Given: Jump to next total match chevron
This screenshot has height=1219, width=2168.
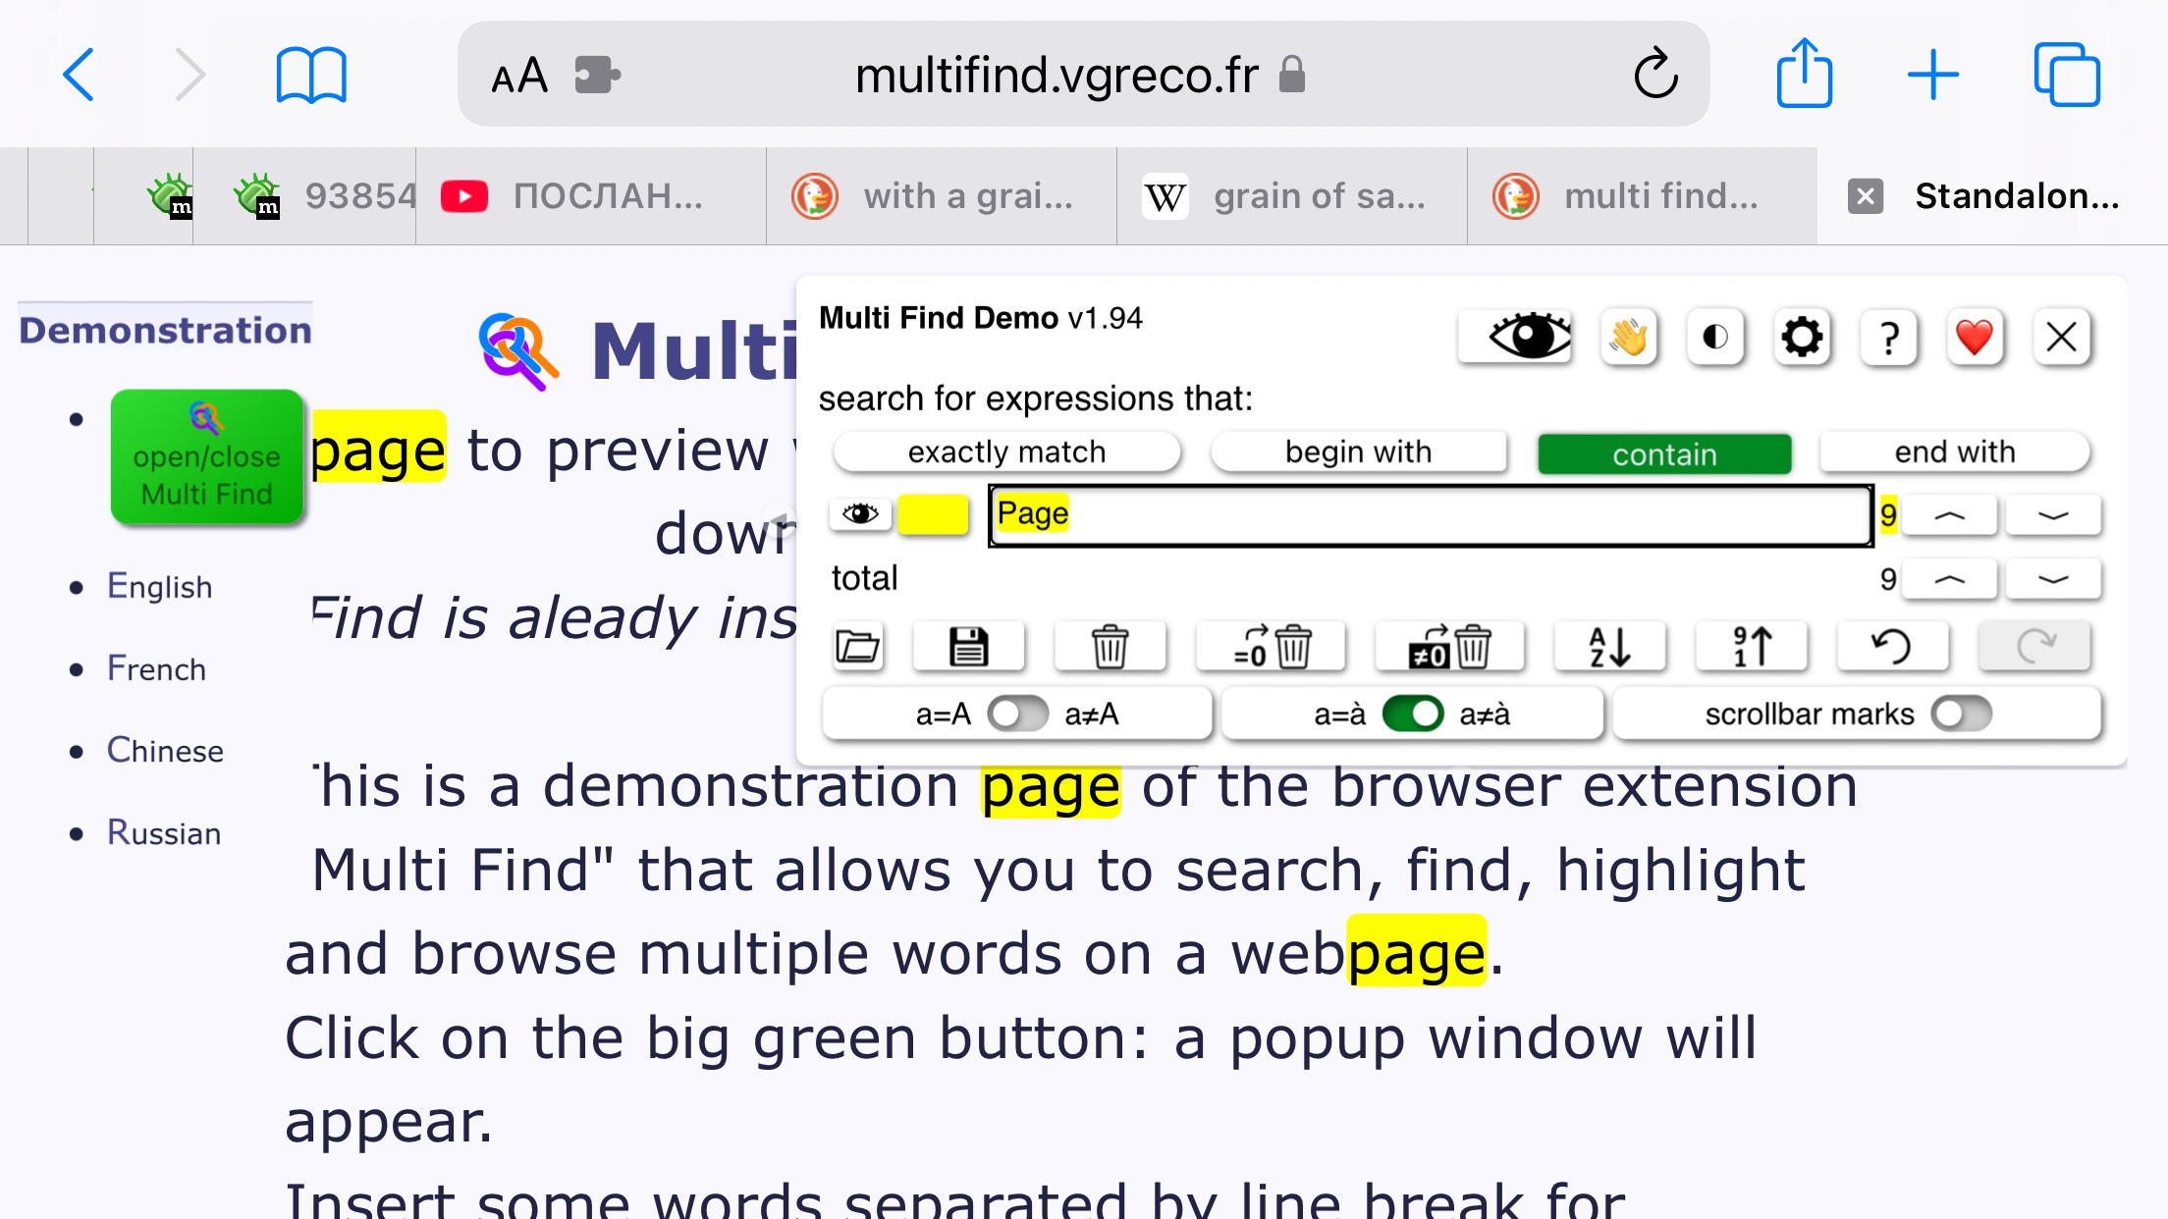Looking at the screenshot, I should (x=2053, y=579).
